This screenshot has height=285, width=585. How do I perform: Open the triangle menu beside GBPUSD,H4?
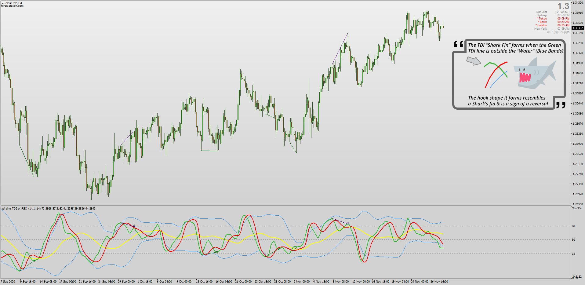pyautogui.click(x=3, y=3)
